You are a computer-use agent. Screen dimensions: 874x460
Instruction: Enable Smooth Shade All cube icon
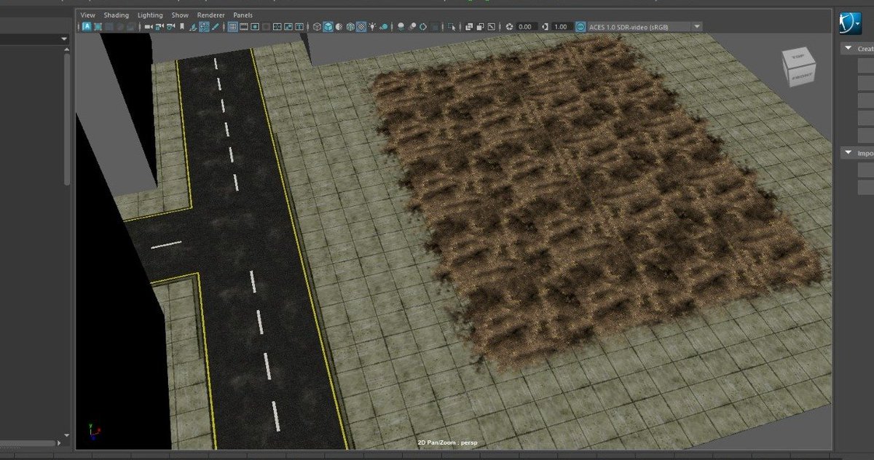tap(328, 26)
